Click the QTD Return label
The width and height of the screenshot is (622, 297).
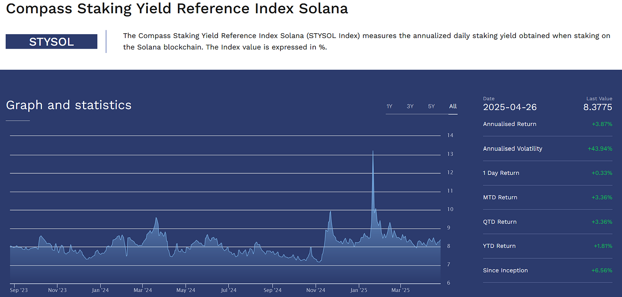point(500,221)
